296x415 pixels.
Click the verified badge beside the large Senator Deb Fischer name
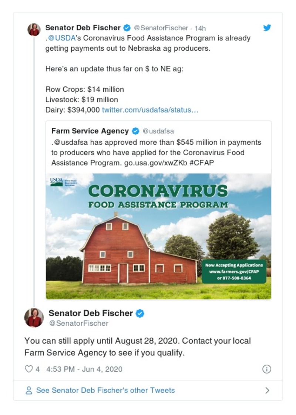point(140,314)
